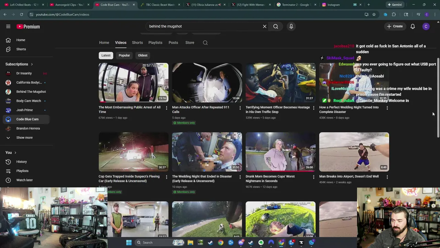Open more options for Drunk Mom video
The height and width of the screenshot is (248, 440).
[x=313, y=177]
